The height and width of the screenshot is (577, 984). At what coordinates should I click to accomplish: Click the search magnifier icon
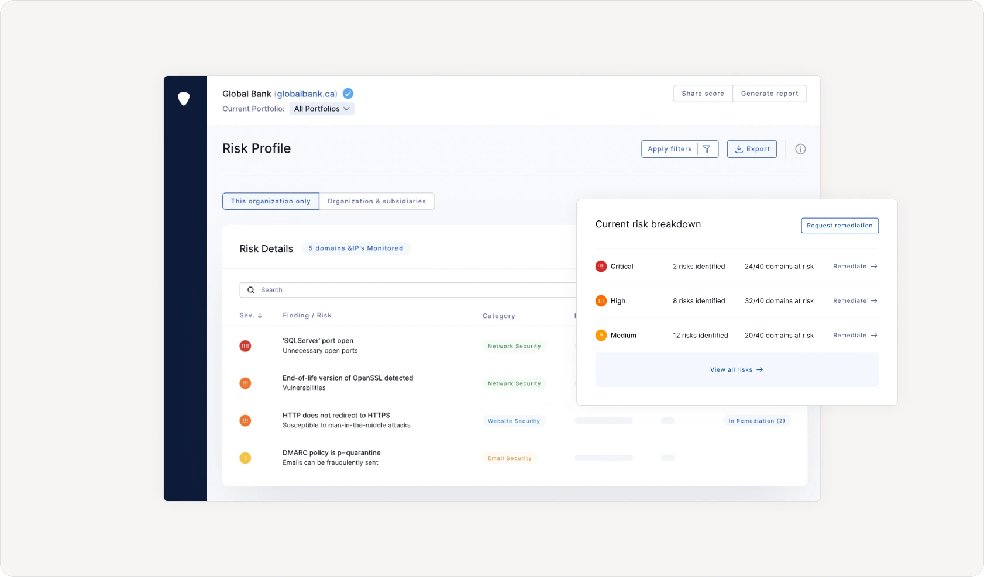[251, 290]
